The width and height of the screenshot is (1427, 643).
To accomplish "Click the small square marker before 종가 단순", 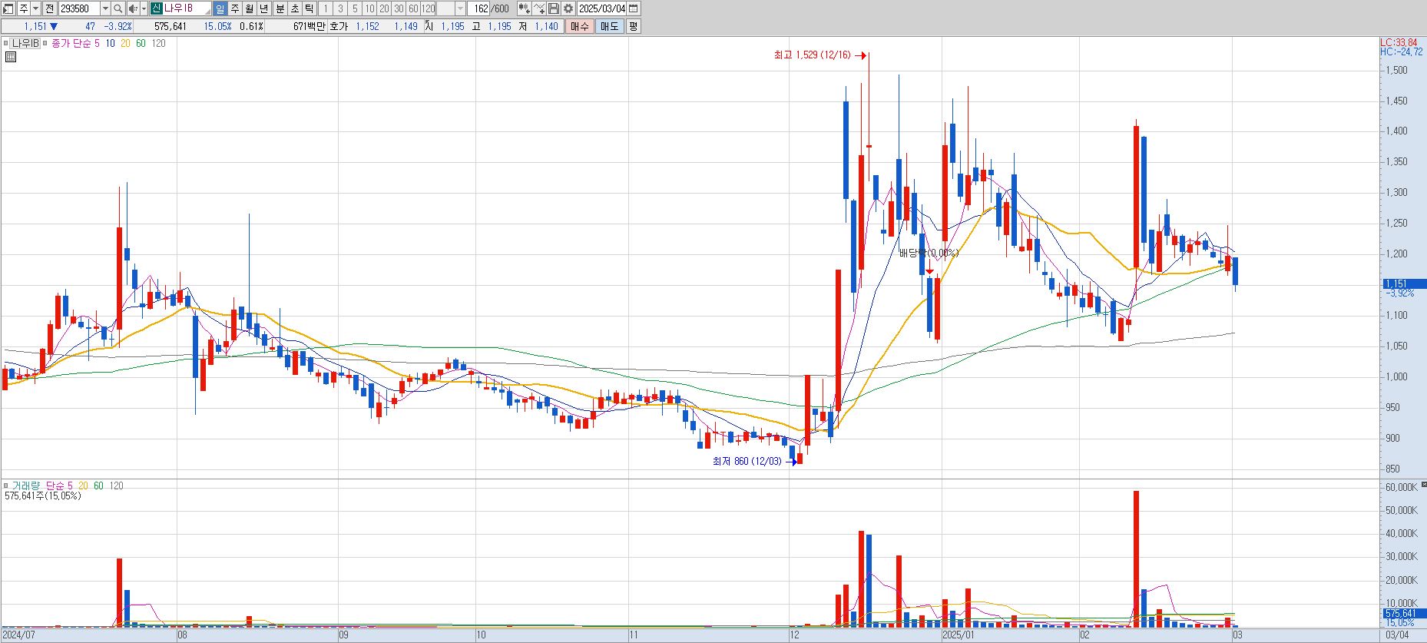I will click(46, 44).
